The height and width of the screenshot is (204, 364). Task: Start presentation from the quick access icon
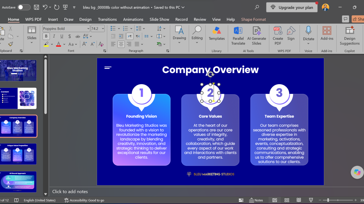pyautogui.click(x=65, y=7)
